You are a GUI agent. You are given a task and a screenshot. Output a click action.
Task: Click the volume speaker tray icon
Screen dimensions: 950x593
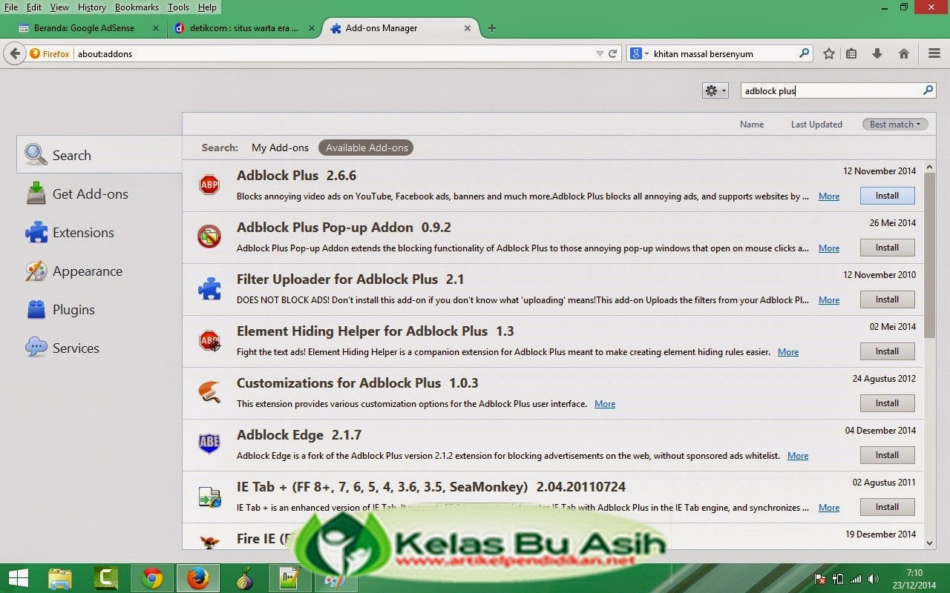[x=874, y=579]
